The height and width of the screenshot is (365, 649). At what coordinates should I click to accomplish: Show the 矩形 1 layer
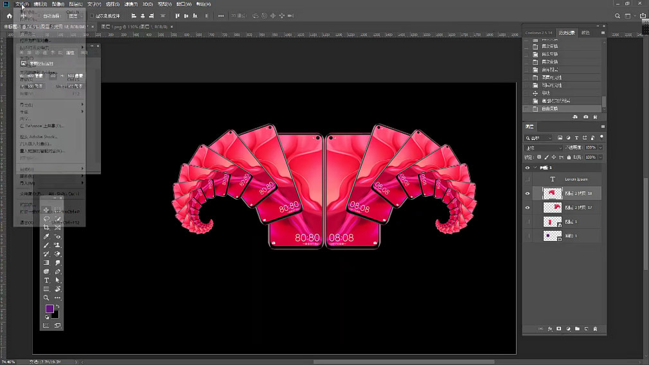tap(528, 236)
